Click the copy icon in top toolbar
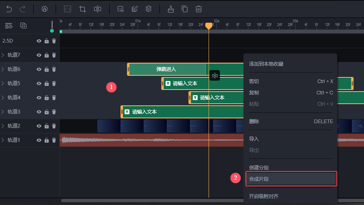The image size is (364, 205). tap(185, 9)
